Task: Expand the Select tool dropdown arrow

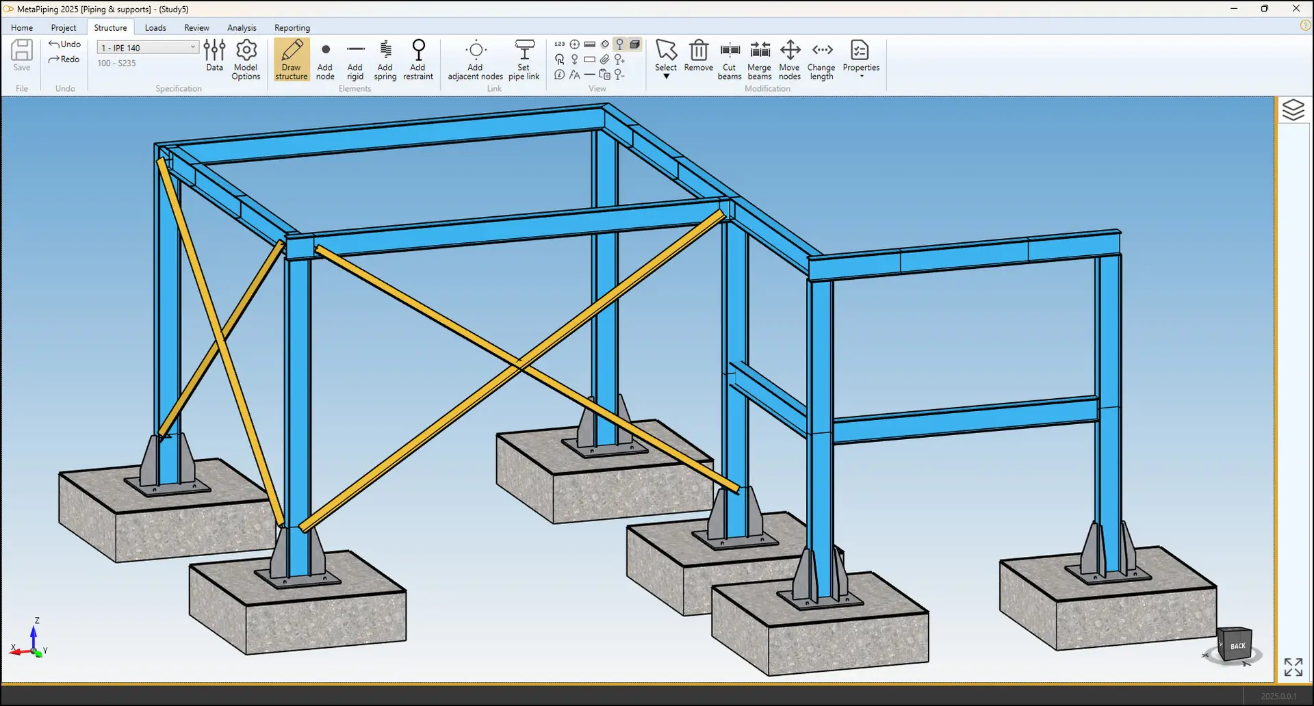Action: pyautogui.click(x=666, y=77)
